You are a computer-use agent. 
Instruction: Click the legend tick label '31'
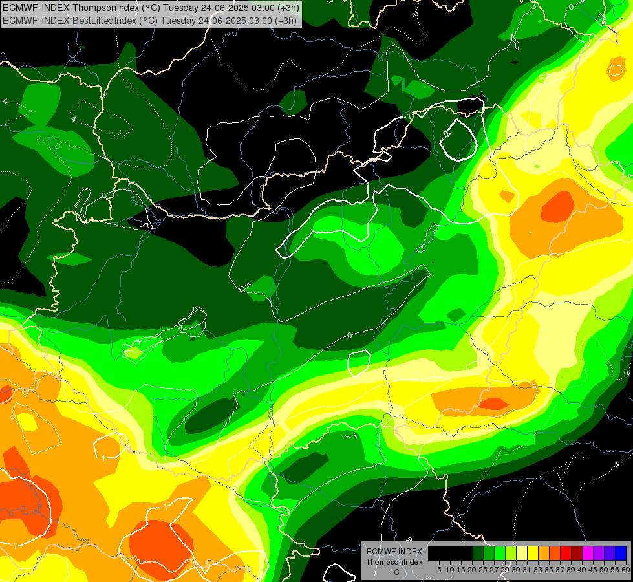click(x=527, y=570)
